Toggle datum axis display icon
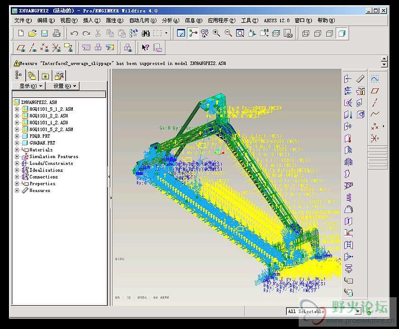 coord(32,47)
